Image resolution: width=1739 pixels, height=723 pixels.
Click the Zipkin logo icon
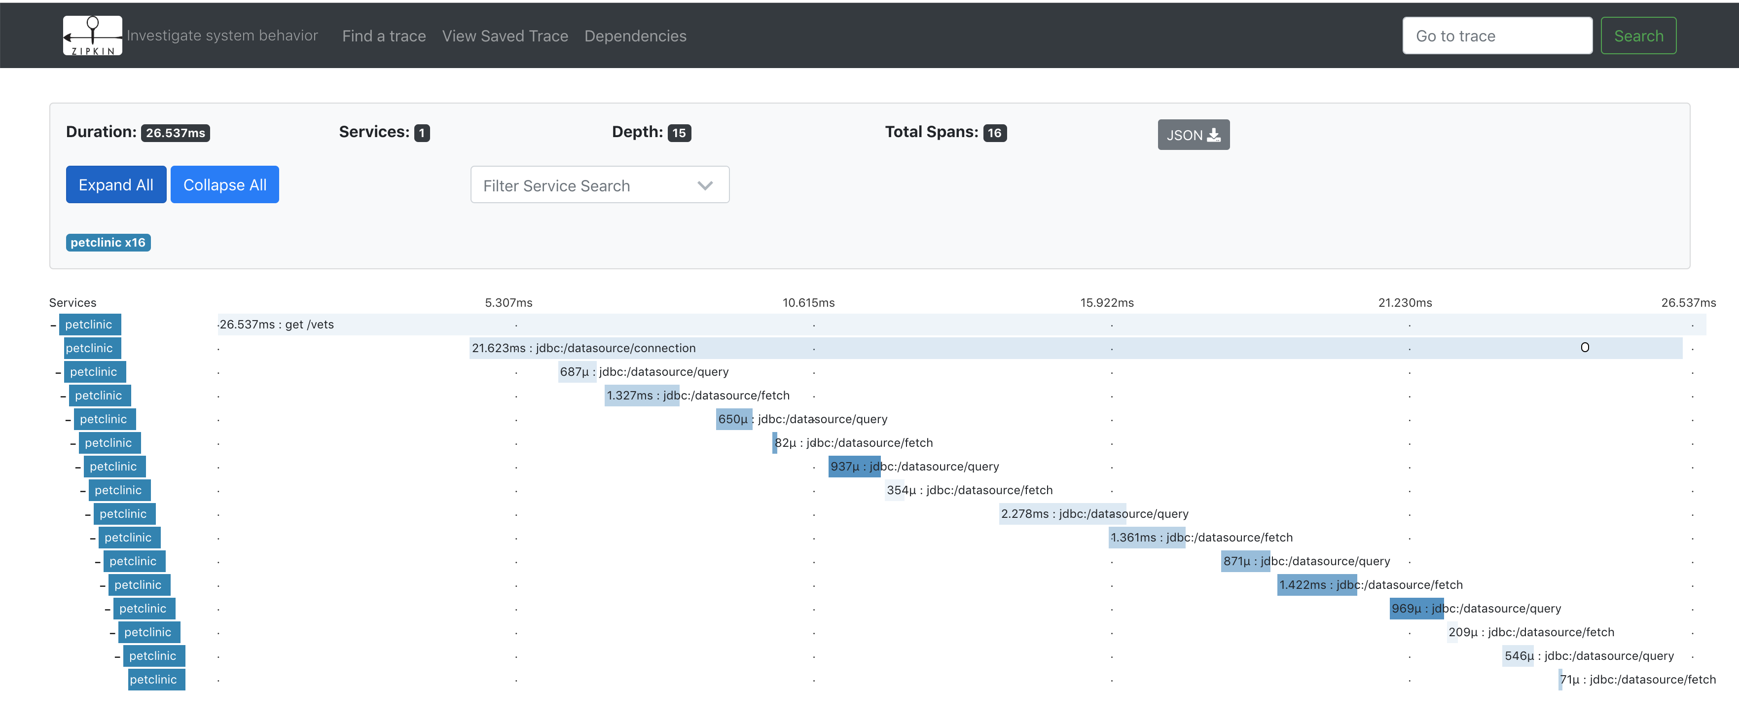(93, 36)
